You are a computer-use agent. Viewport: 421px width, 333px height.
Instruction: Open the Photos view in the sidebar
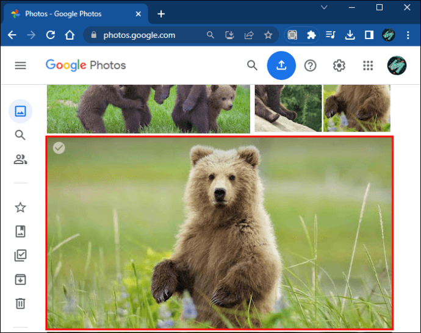20,112
